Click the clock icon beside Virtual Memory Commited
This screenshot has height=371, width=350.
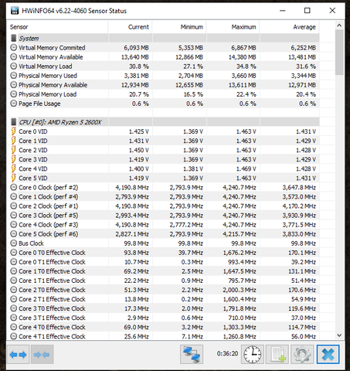[13, 48]
